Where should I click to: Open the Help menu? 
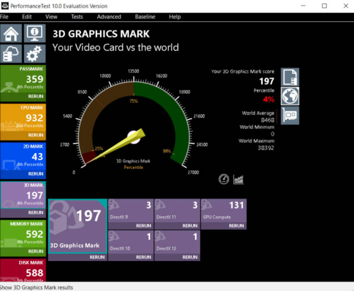[x=175, y=17]
